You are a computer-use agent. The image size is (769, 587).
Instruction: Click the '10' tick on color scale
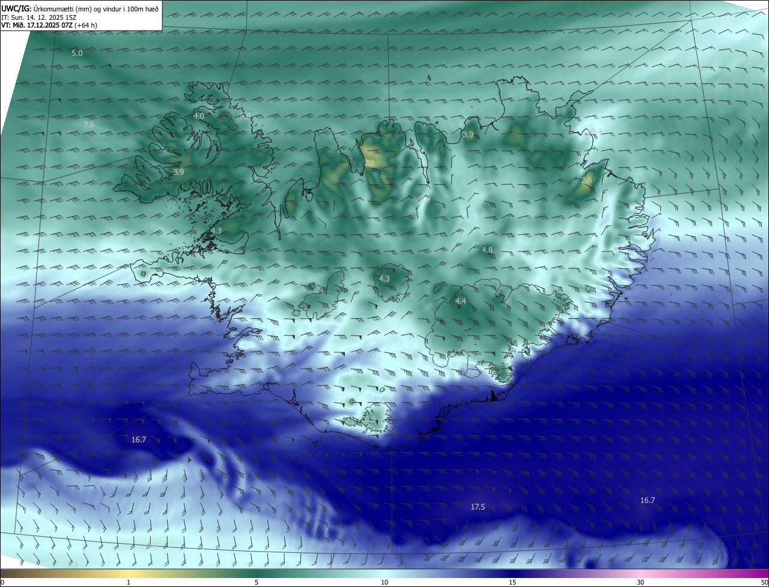[384, 582]
